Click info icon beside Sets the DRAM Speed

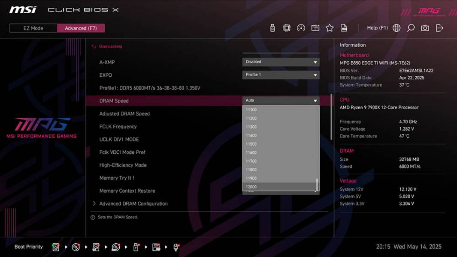coord(93,218)
